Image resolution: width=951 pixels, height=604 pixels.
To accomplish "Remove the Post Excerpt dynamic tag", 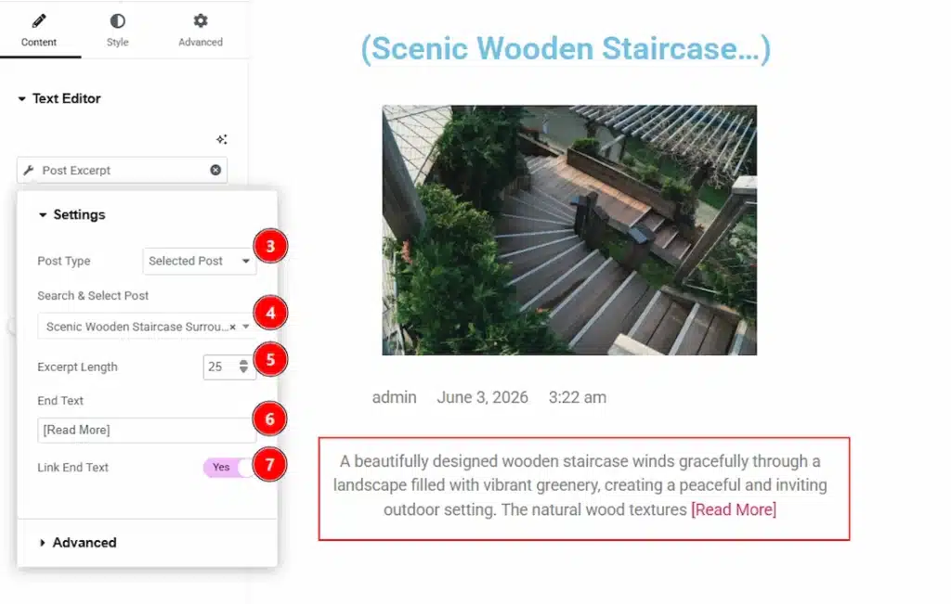I will pos(215,170).
